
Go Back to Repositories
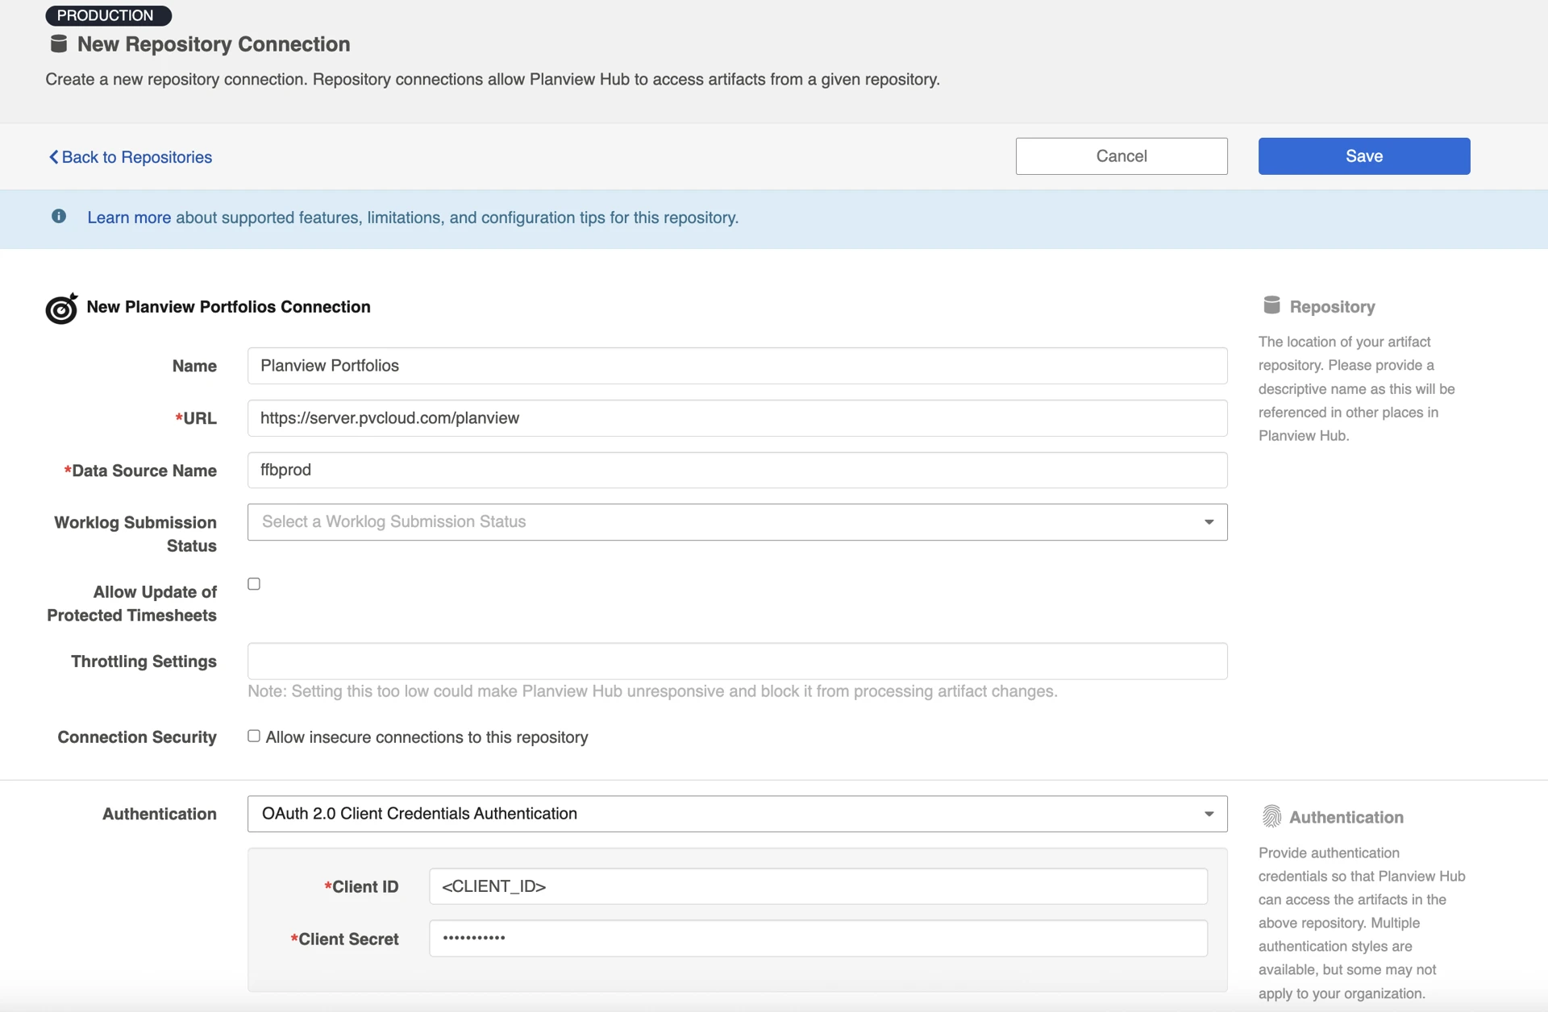(136, 157)
